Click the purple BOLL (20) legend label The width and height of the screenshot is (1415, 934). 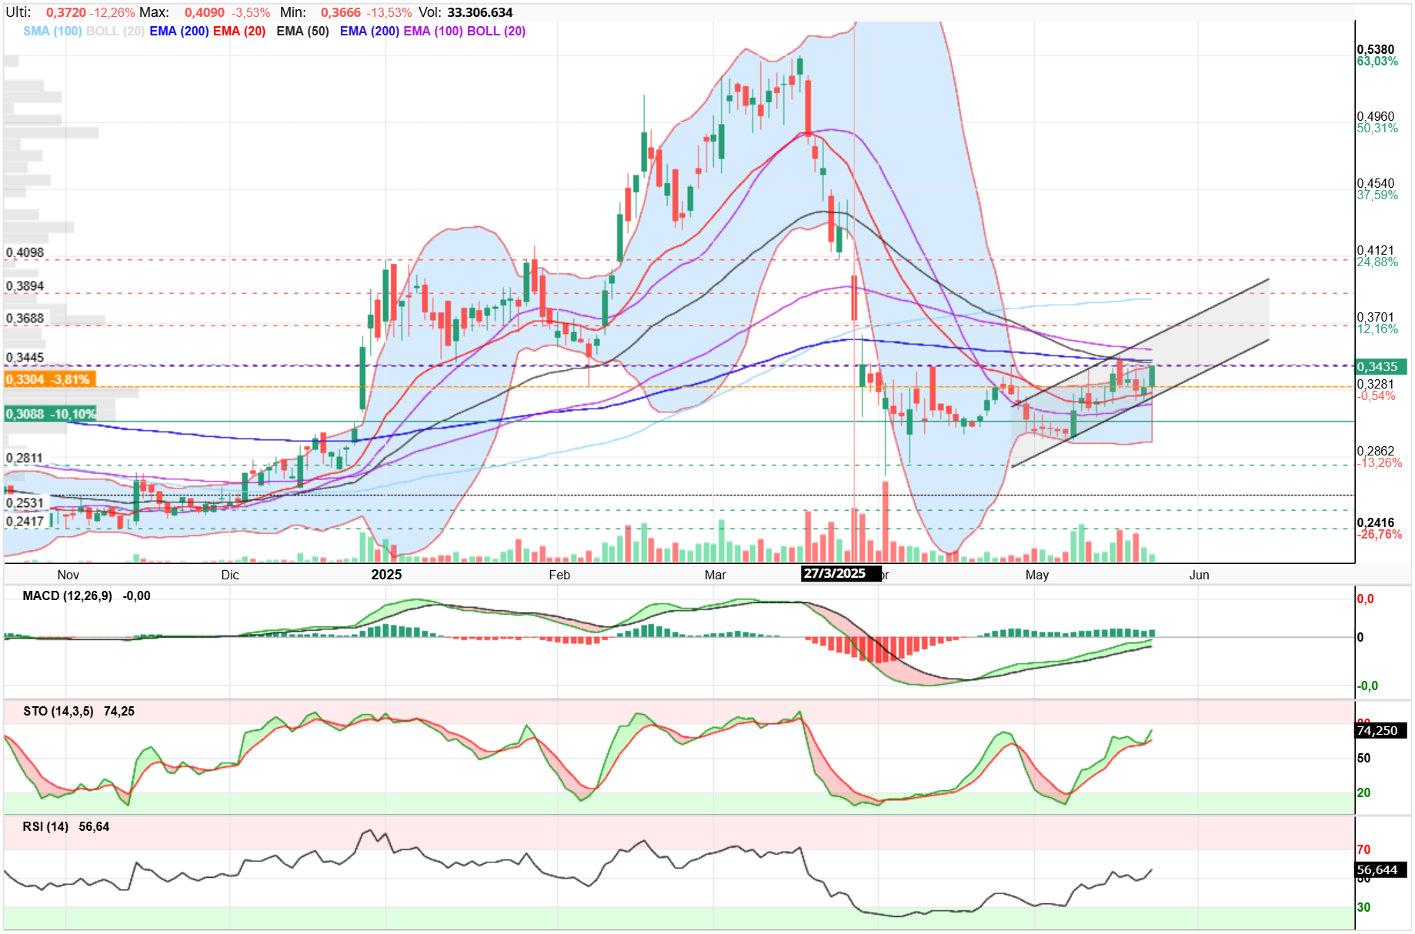click(496, 31)
